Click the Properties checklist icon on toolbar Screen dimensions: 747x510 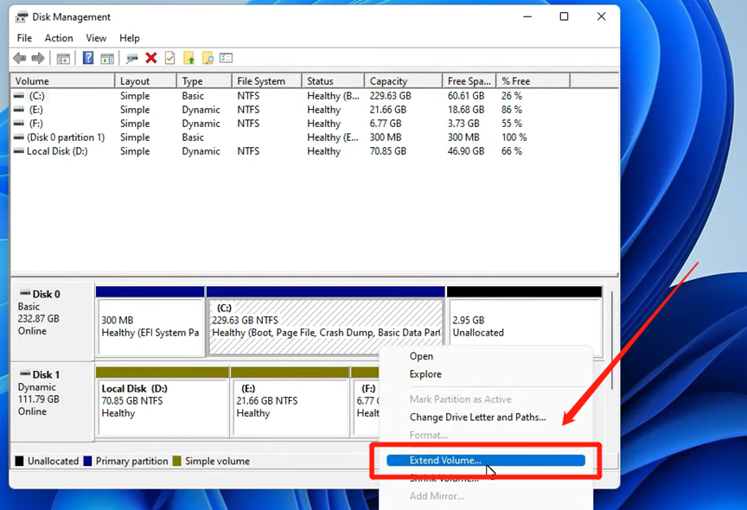coord(227,58)
